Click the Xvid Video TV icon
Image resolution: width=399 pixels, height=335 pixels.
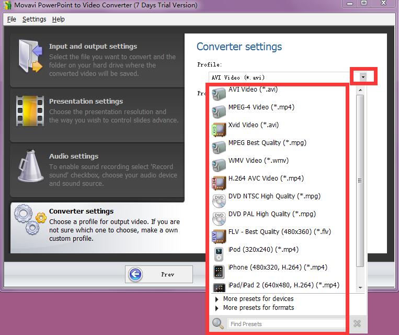(x=219, y=129)
